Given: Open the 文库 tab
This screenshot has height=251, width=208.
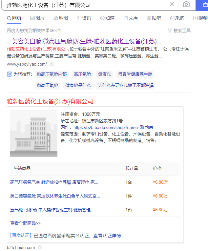Looking at the screenshot, I should coord(131,18).
